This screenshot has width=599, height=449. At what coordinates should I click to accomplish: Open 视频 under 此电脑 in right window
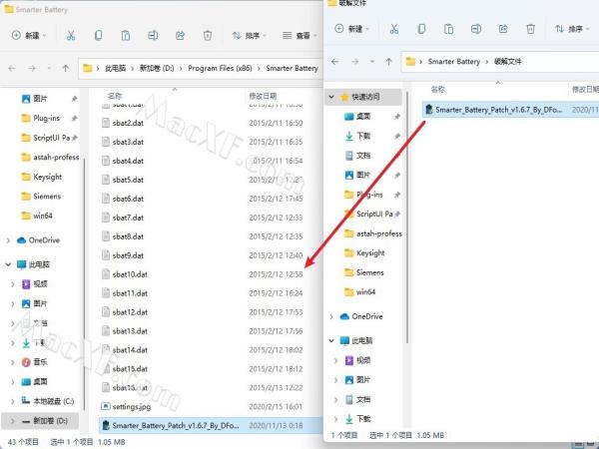click(363, 360)
